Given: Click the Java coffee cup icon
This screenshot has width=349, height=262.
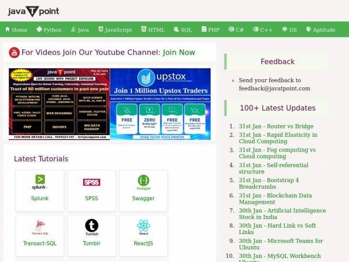Looking at the screenshot, I should click(73, 29).
